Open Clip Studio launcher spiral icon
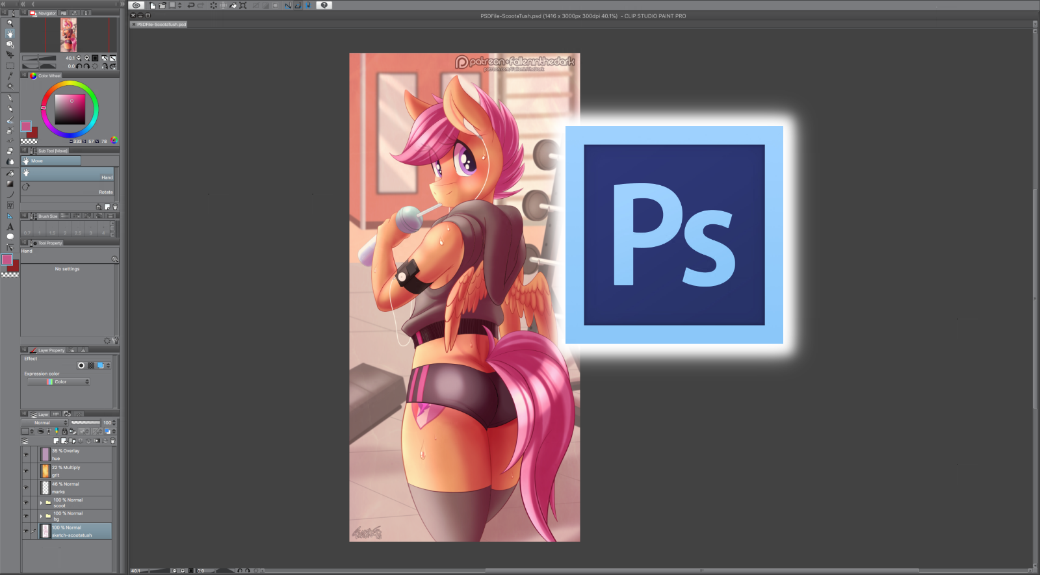The width and height of the screenshot is (1040, 575). tap(136, 5)
